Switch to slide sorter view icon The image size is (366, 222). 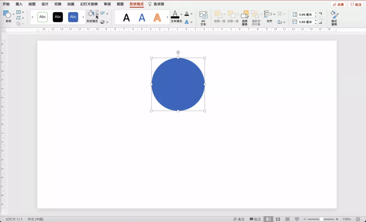point(278,219)
